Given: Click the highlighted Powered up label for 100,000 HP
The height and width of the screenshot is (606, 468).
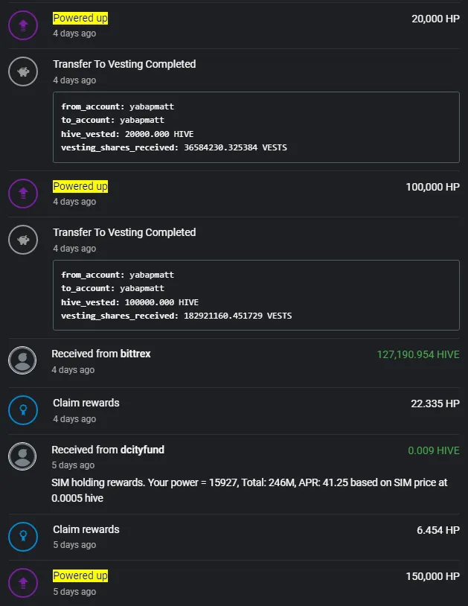Looking at the screenshot, I should click(80, 186).
